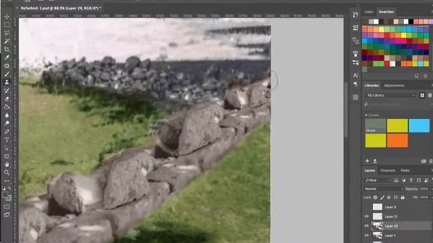Select the Lasso tool

7,33
